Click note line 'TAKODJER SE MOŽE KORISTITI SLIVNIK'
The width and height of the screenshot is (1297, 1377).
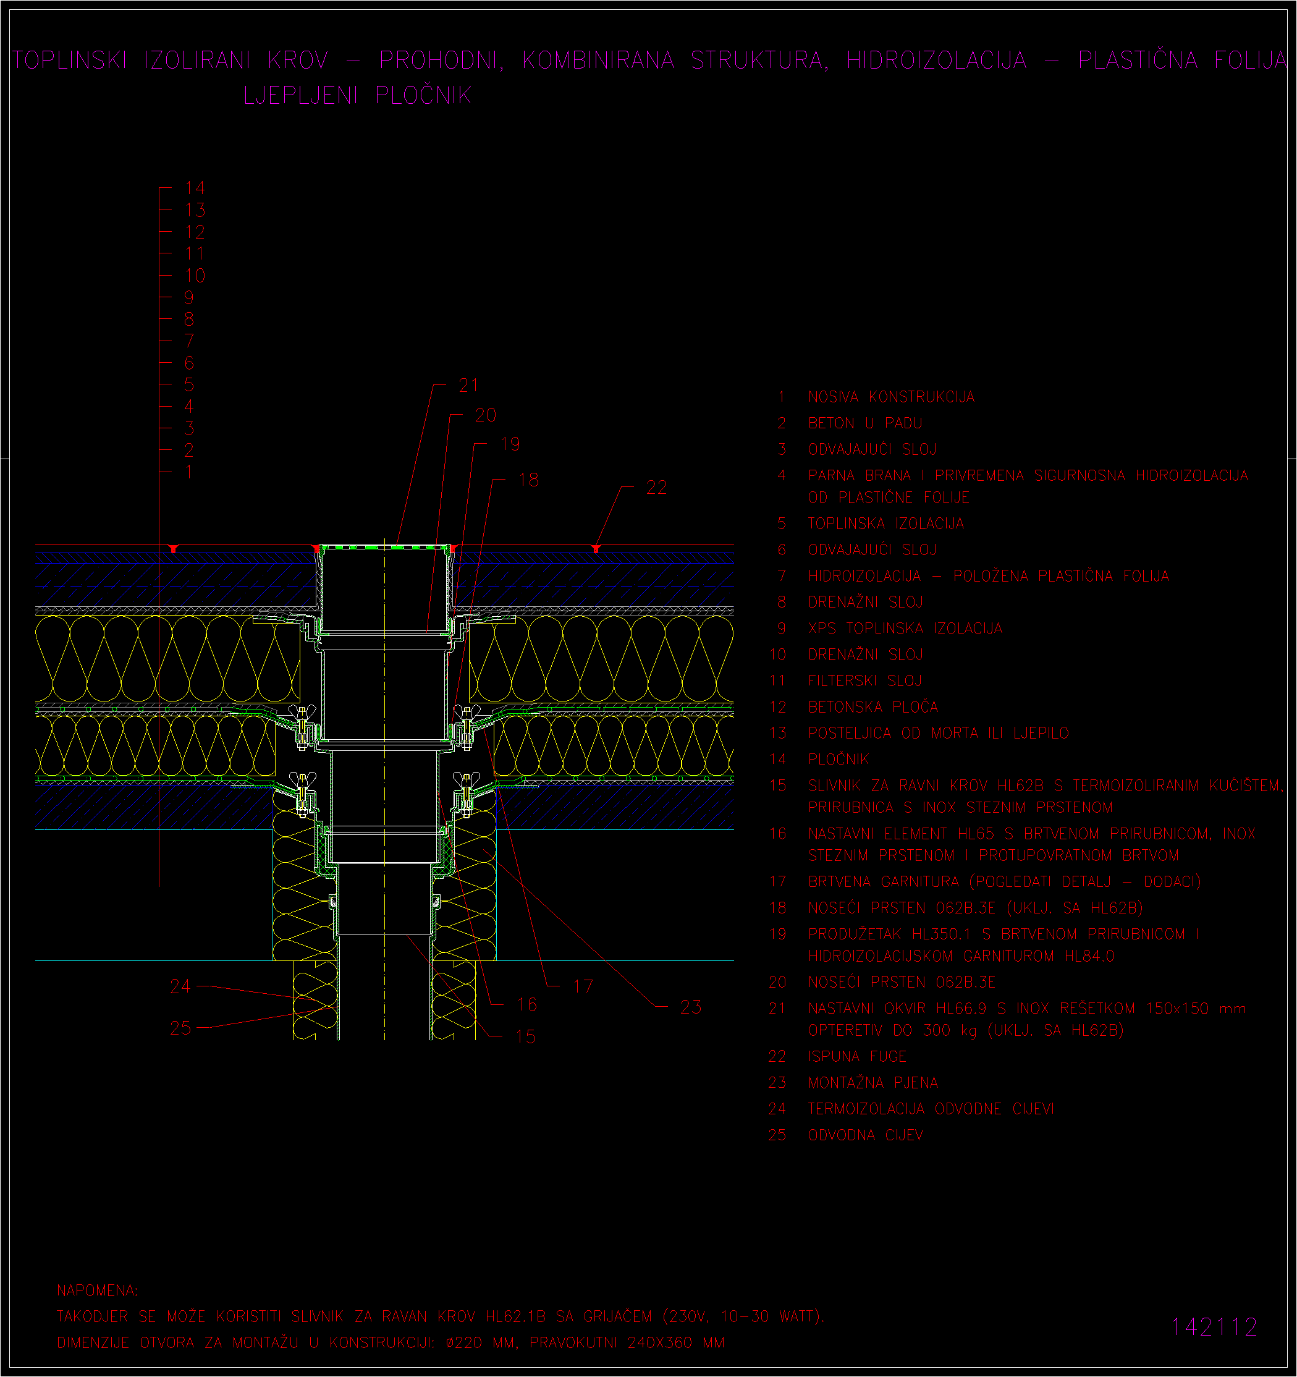441,1316
